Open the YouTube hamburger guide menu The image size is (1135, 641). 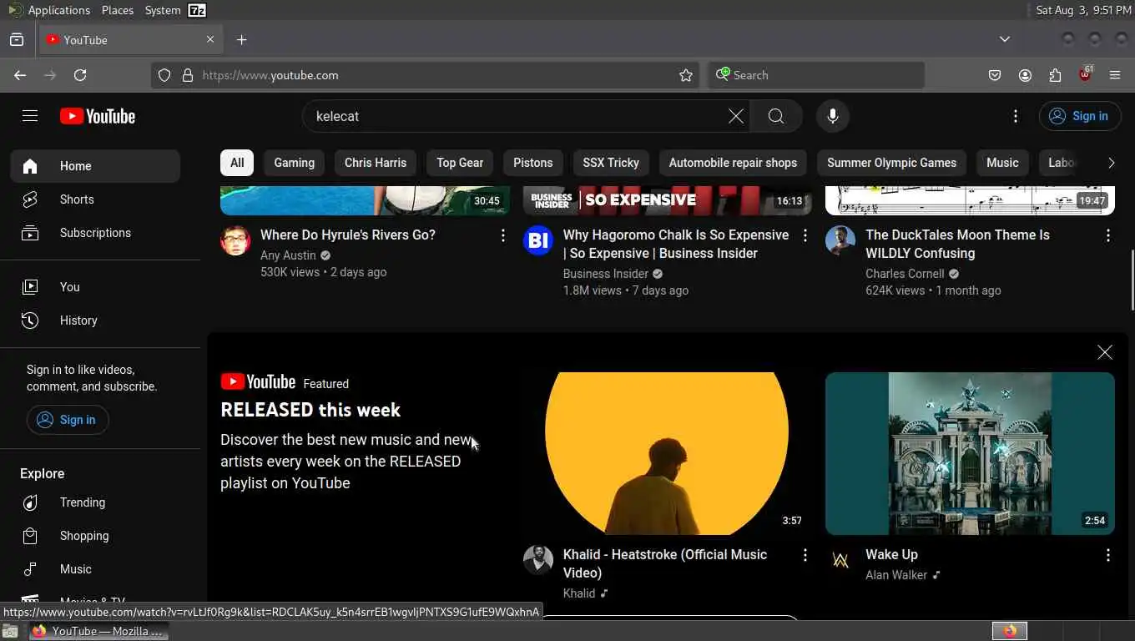point(30,116)
